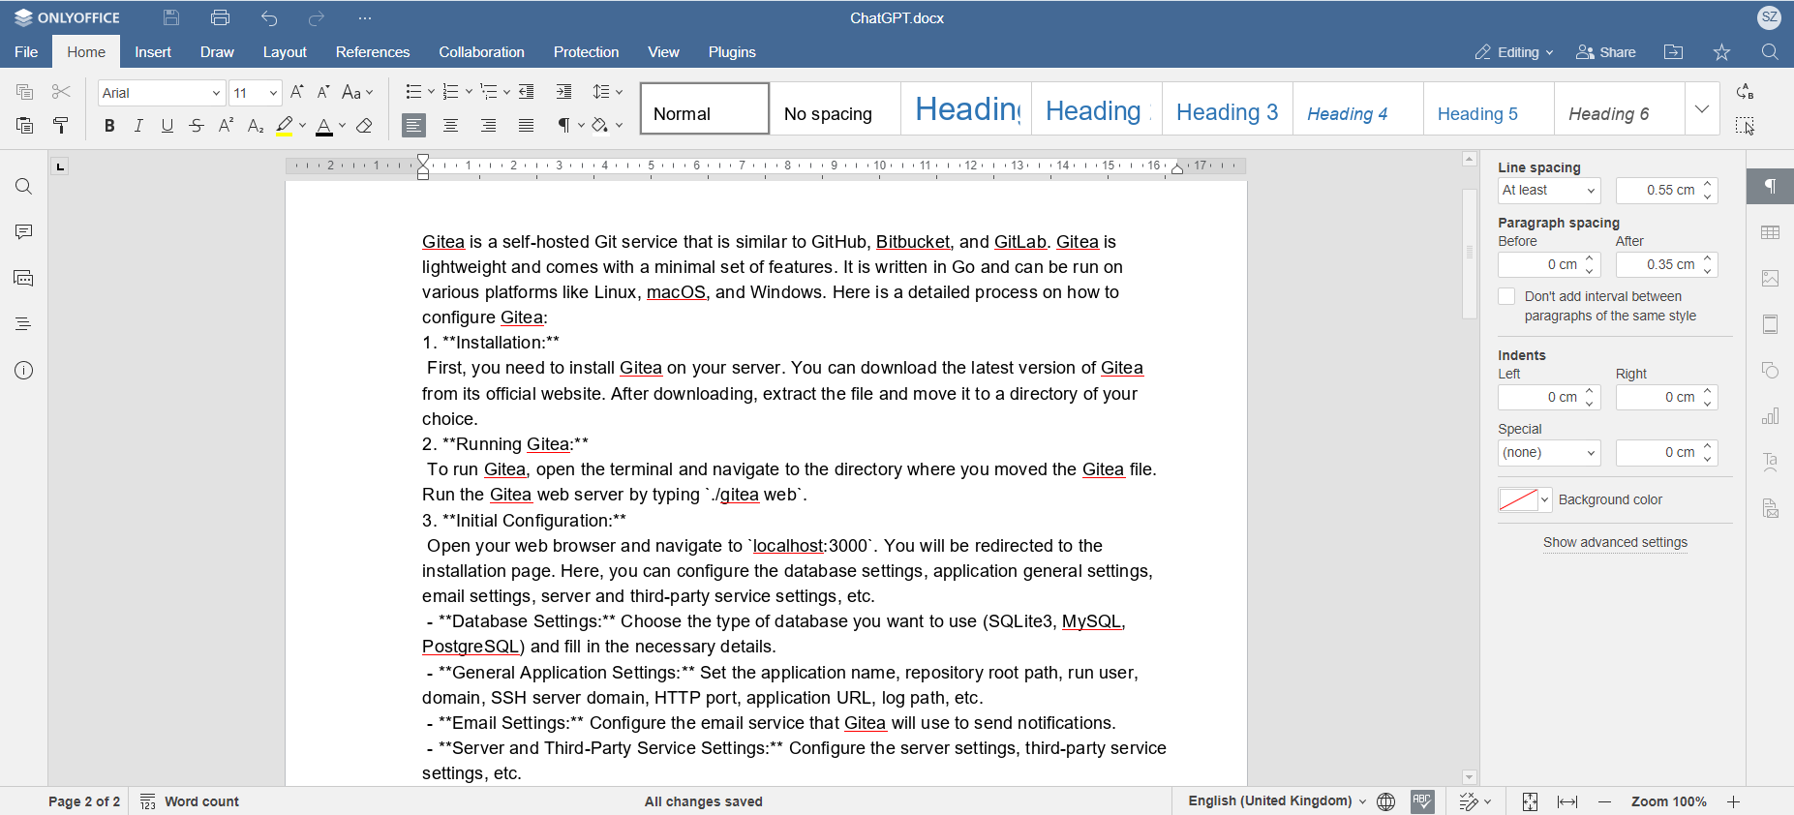Apply subscript formatting
This screenshot has width=1794, height=815.
256,126
